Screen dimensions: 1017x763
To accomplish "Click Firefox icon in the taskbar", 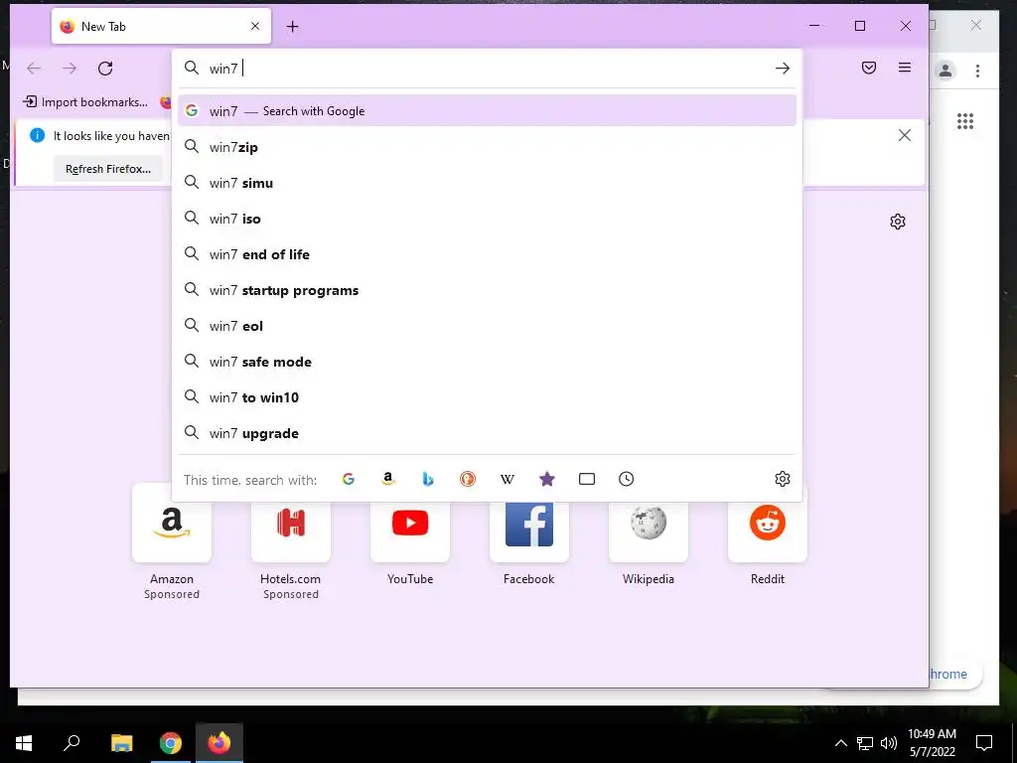I will tap(219, 743).
